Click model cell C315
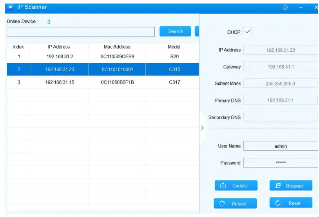This screenshot has height=217, width=319. point(174,69)
